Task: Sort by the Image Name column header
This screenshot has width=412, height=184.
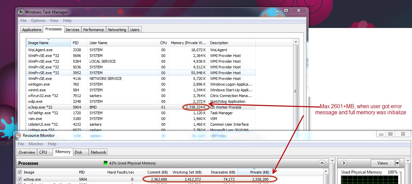Action: pyautogui.click(x=49, y=43)
